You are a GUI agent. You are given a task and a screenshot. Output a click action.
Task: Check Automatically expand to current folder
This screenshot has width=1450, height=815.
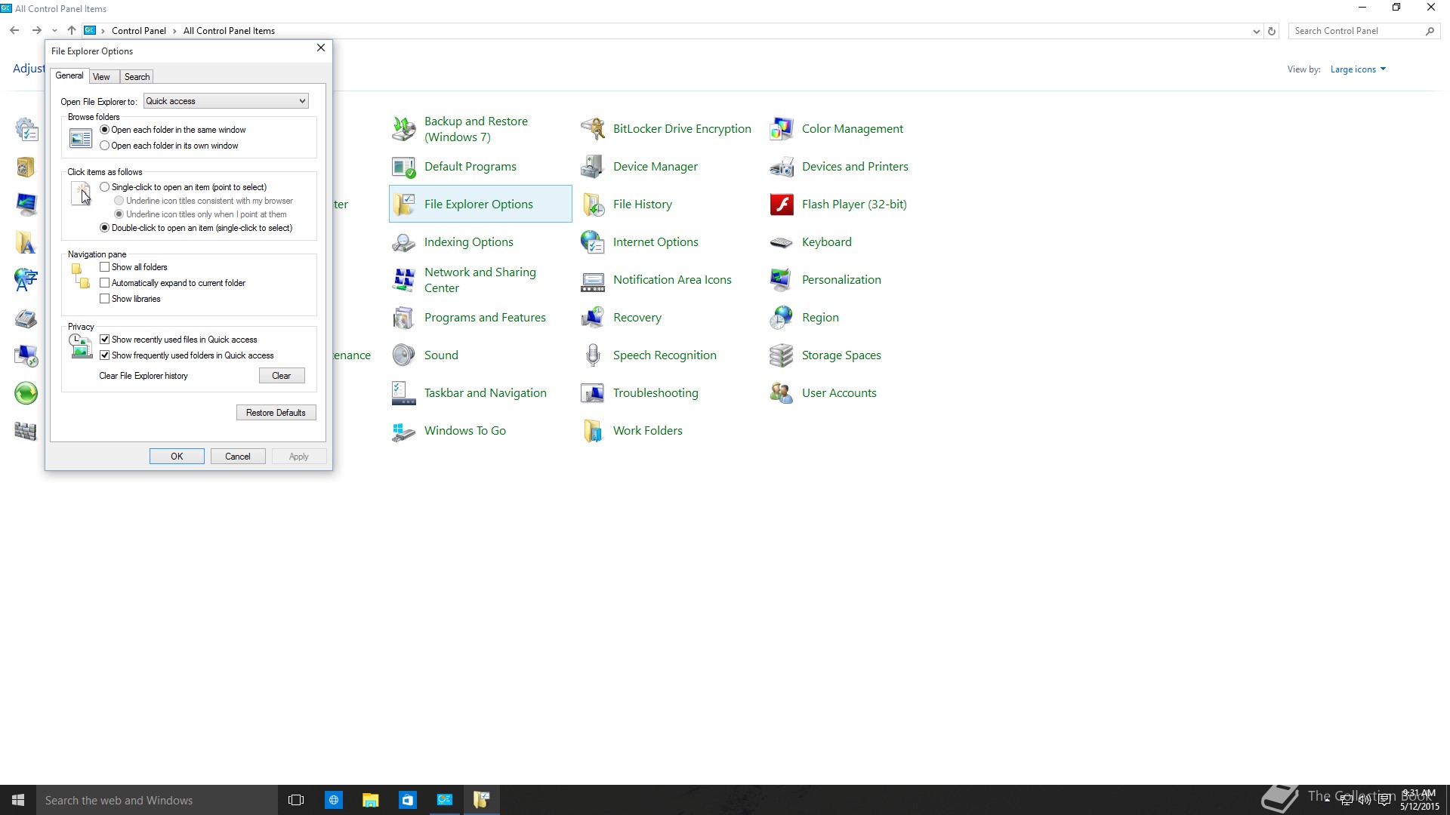point(105,283)
